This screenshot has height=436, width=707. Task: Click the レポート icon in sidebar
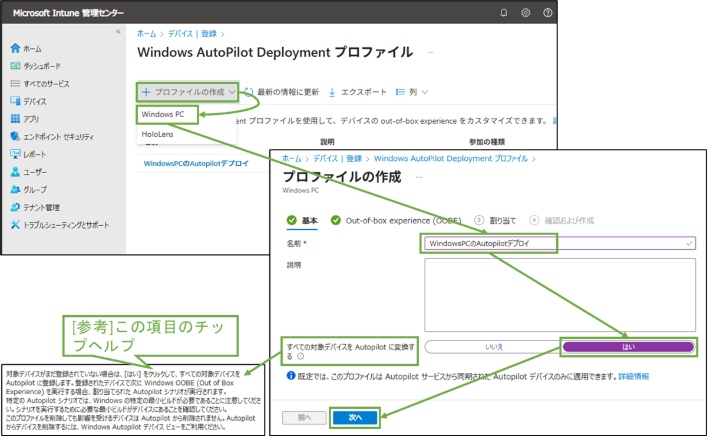tap(15, 154)
